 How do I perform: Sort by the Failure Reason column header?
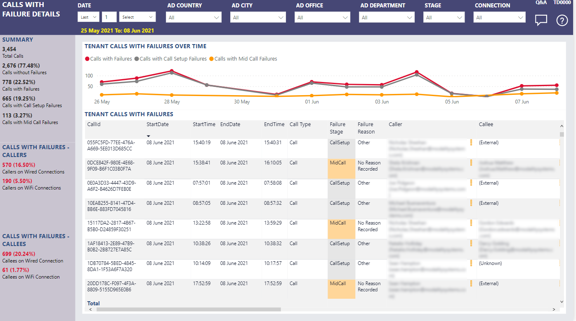tap(366, 128)
